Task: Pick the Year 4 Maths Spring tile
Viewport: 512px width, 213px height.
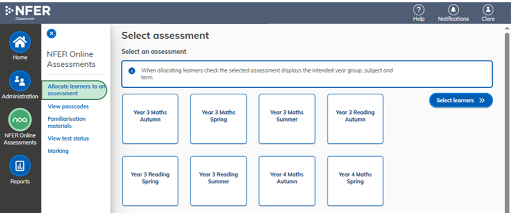Action: 355,181
